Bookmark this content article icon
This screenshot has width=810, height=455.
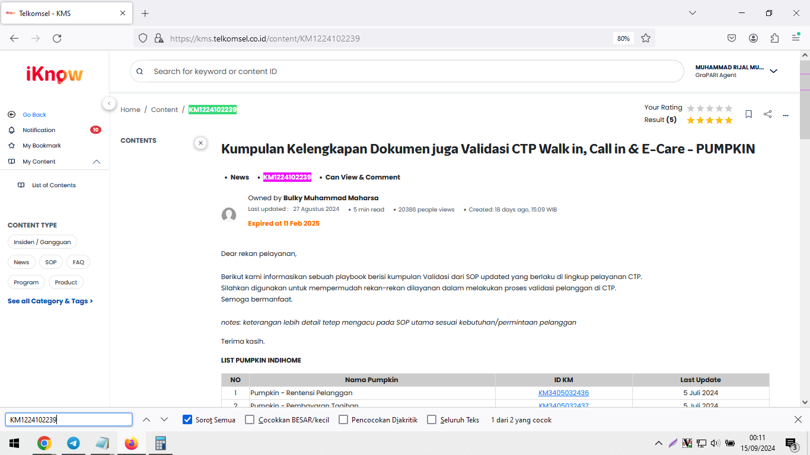(749, 114)
